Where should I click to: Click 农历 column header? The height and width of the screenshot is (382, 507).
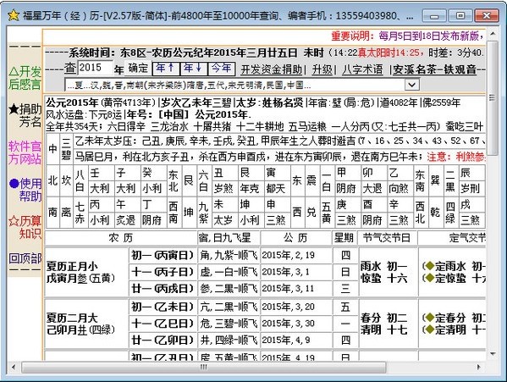pyautogui.click(x=121, y=238)
